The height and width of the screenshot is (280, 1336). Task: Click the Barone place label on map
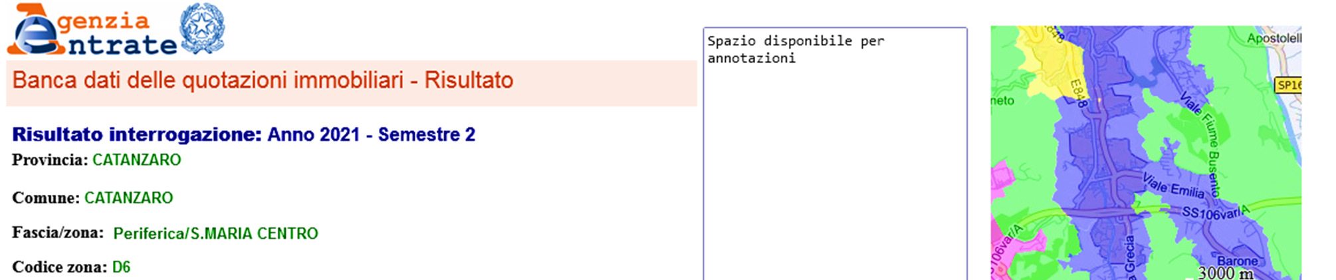[x=1237, y=261]
